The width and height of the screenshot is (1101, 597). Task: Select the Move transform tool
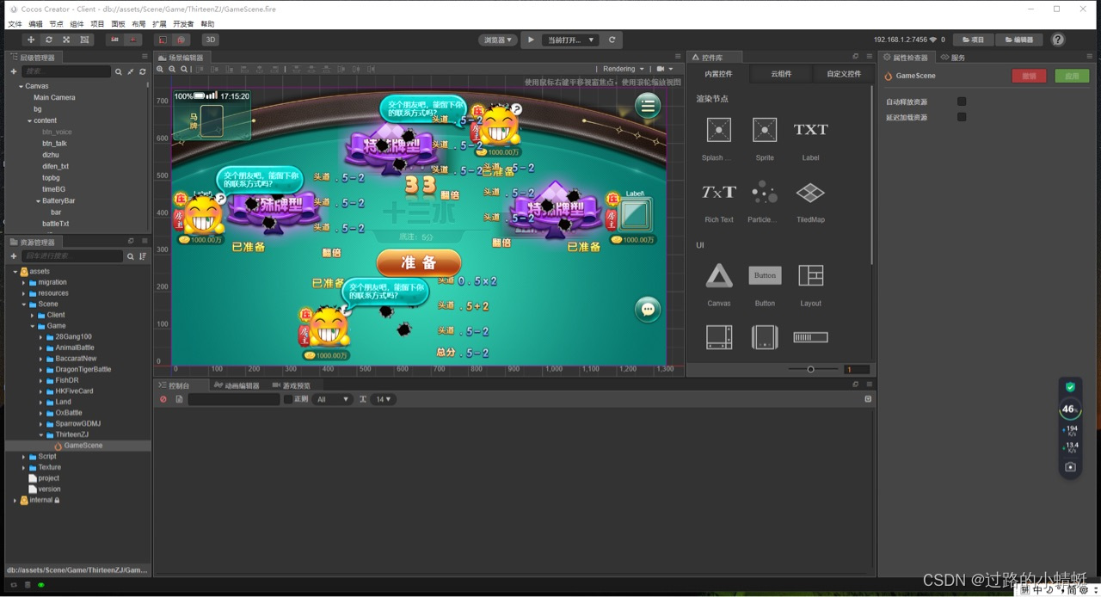[x=30, y=39]
